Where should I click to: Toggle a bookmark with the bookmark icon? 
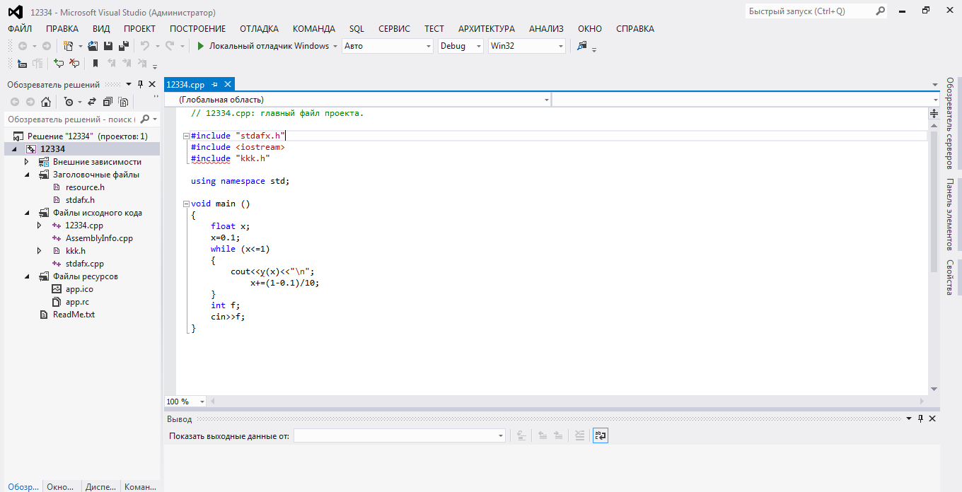[95, 64]
